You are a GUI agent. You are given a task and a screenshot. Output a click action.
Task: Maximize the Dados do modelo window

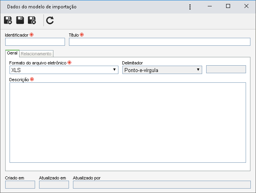228,6
